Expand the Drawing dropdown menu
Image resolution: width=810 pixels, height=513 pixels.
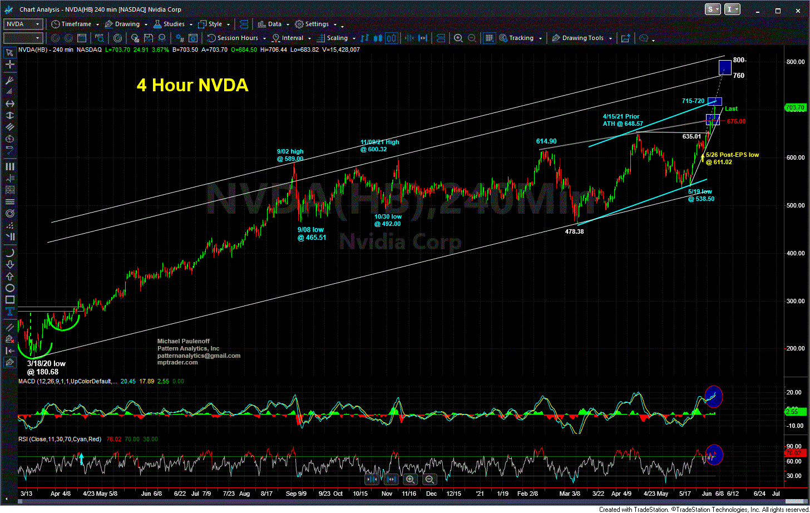click(127, 24)
